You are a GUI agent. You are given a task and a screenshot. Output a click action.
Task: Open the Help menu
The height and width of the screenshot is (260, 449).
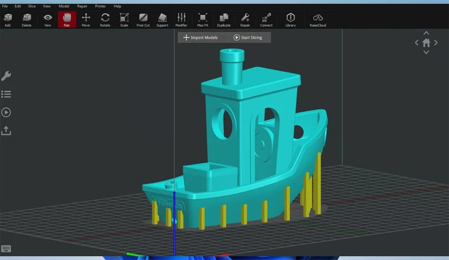pos(118,6)
